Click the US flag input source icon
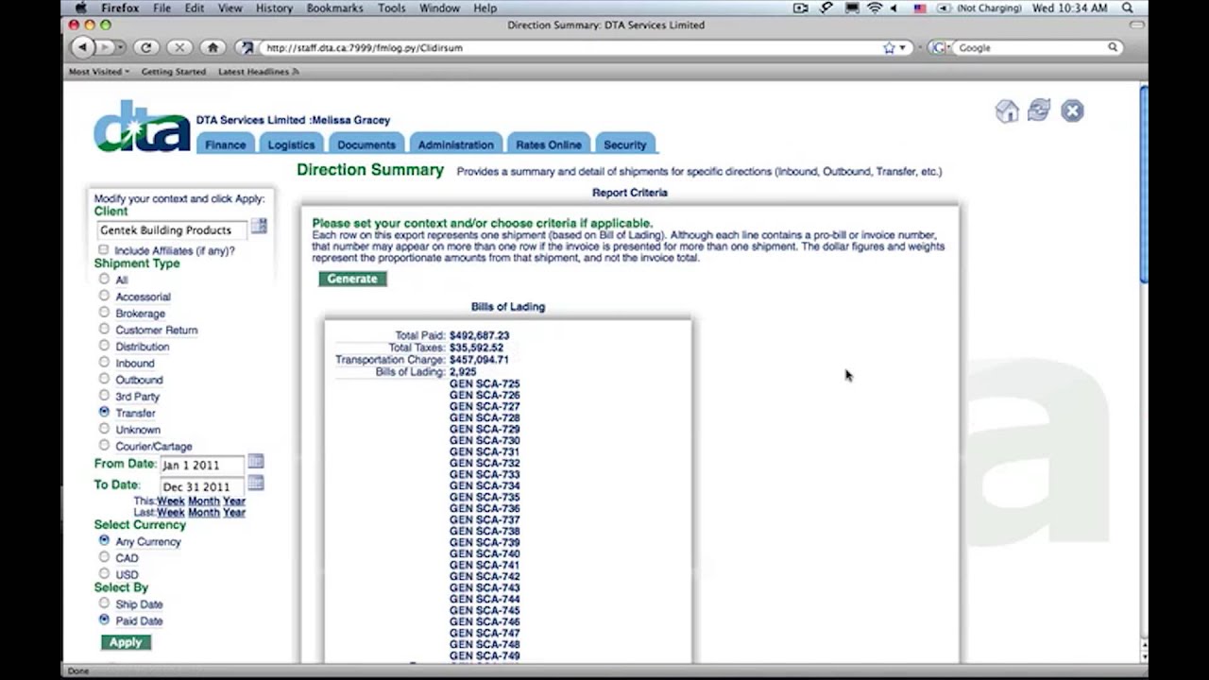Screen dimensions: 1209x680 (x=919, y=8)
